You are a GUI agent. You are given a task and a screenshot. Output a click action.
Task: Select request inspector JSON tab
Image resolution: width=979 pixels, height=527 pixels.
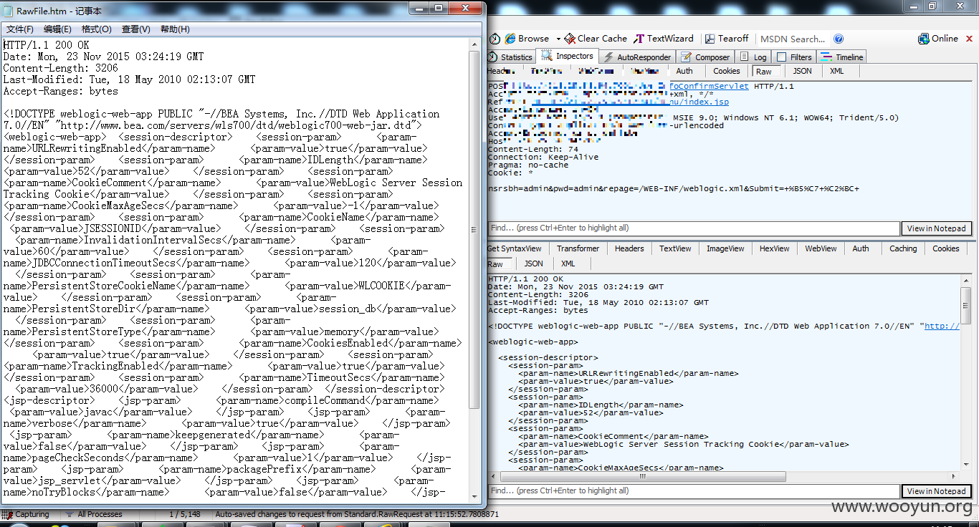click(802, 71)
